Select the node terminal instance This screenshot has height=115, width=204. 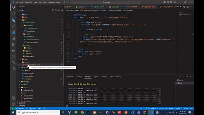(x=185, y=80)
